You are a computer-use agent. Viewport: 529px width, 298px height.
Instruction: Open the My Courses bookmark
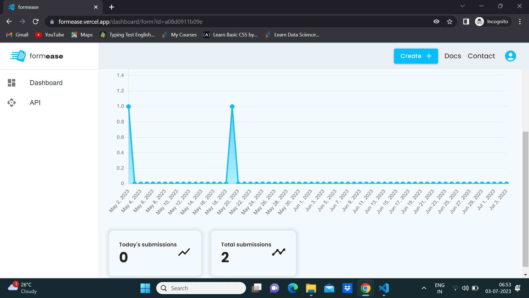coord(179,35)
